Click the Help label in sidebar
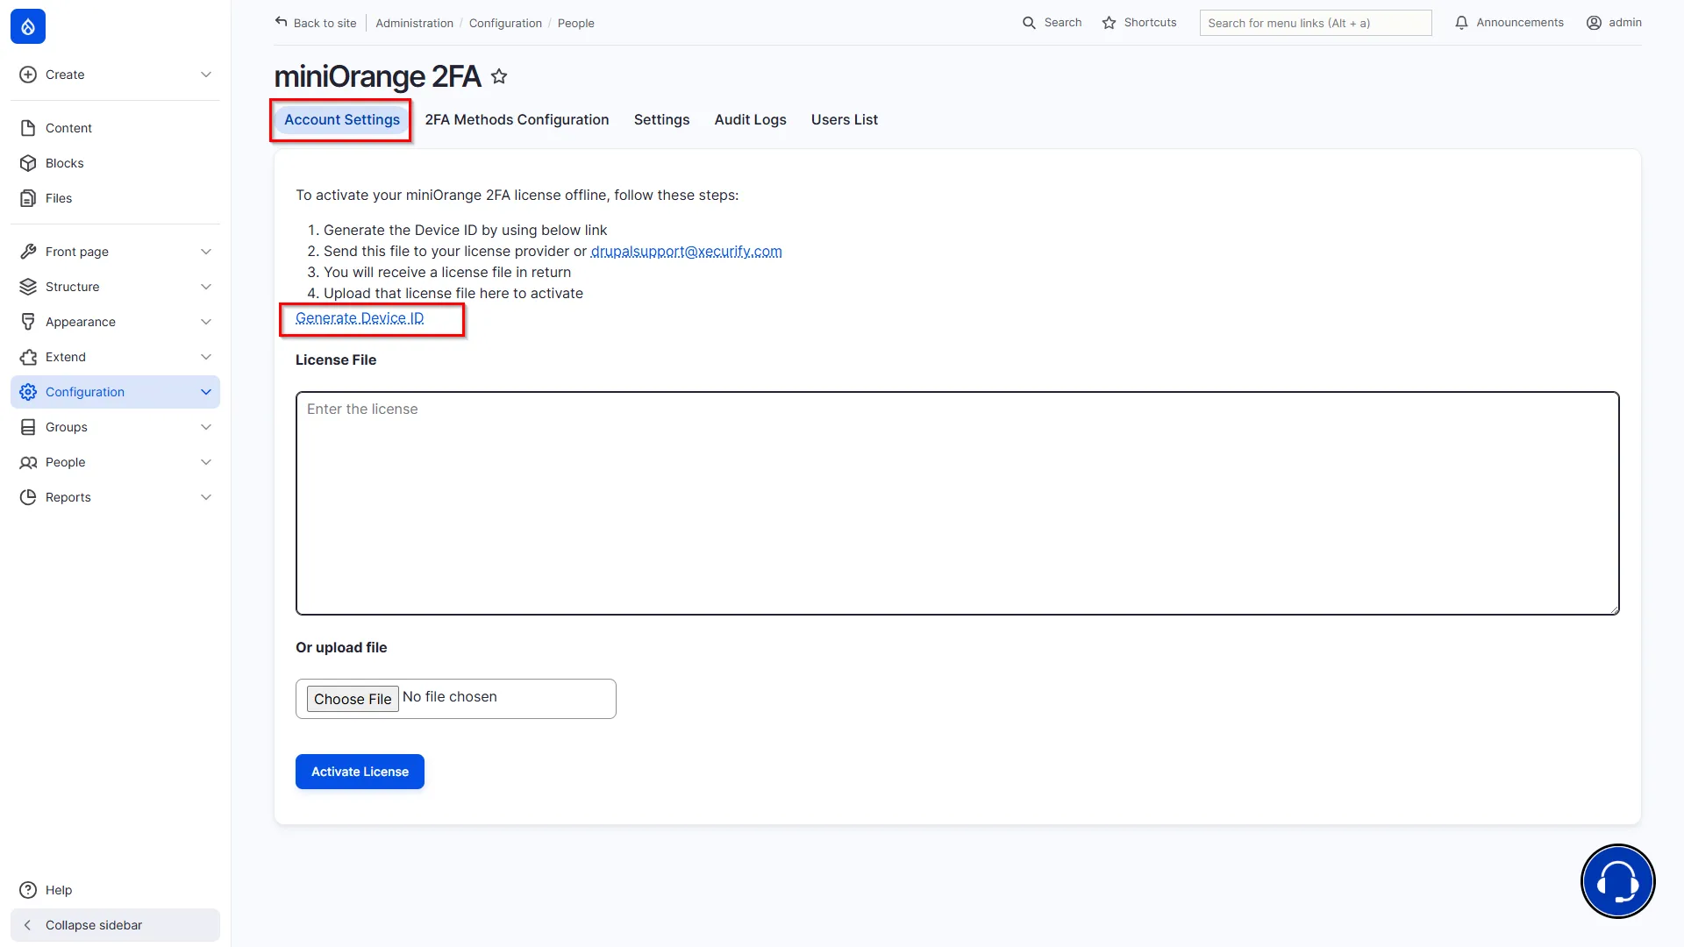The height and width of the screenshot is (947, 1684). pos(59,890)
